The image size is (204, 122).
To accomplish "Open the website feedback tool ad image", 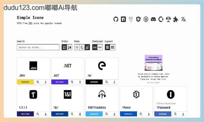I will [154, 63].
